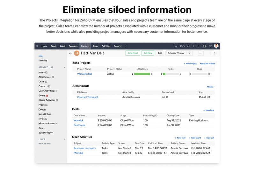Screen dimensions: 255x169
Task: Jump to Closed Activities in sidebar
Action: pyautogui.click(x=47, y=100)
